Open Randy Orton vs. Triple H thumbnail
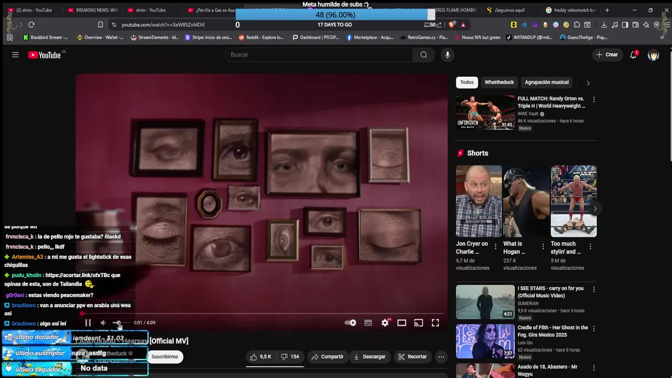Screen dimensions: 672x378 486,112
